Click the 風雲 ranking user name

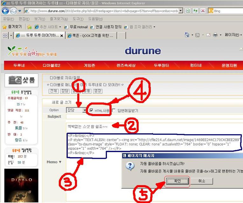point(18,128)
